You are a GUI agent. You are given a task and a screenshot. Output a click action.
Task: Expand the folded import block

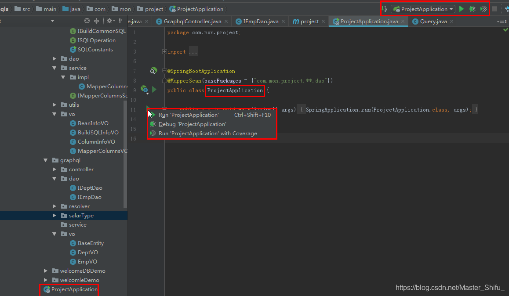pos(164,51)
